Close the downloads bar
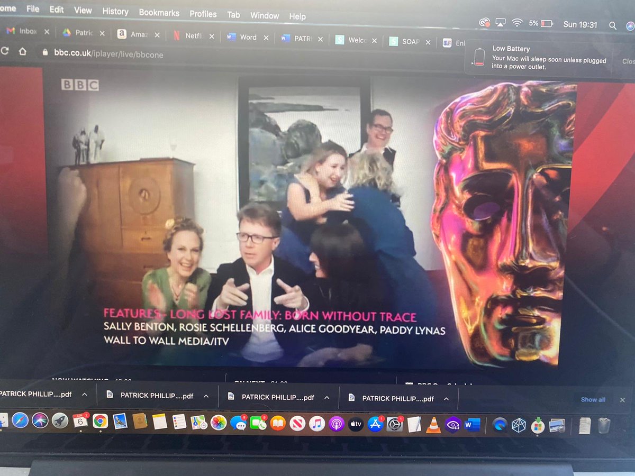Image resolution: width=635 pixels, height=476 pixels. (x=622, y=400)
